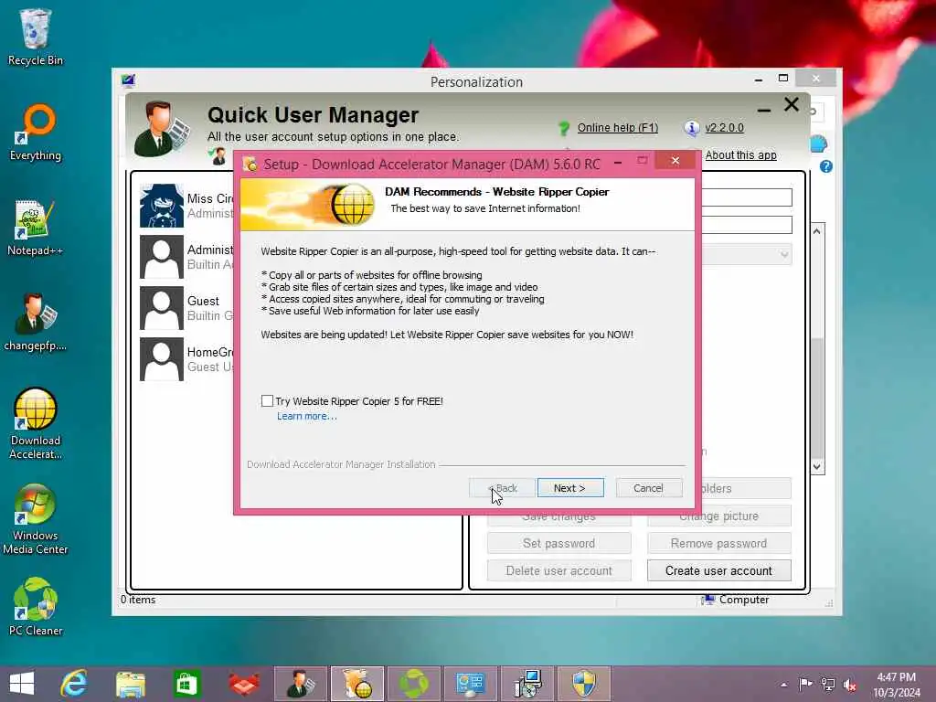Click the Save changes button
Screen dimensions: 936x702
click(558, 517)
